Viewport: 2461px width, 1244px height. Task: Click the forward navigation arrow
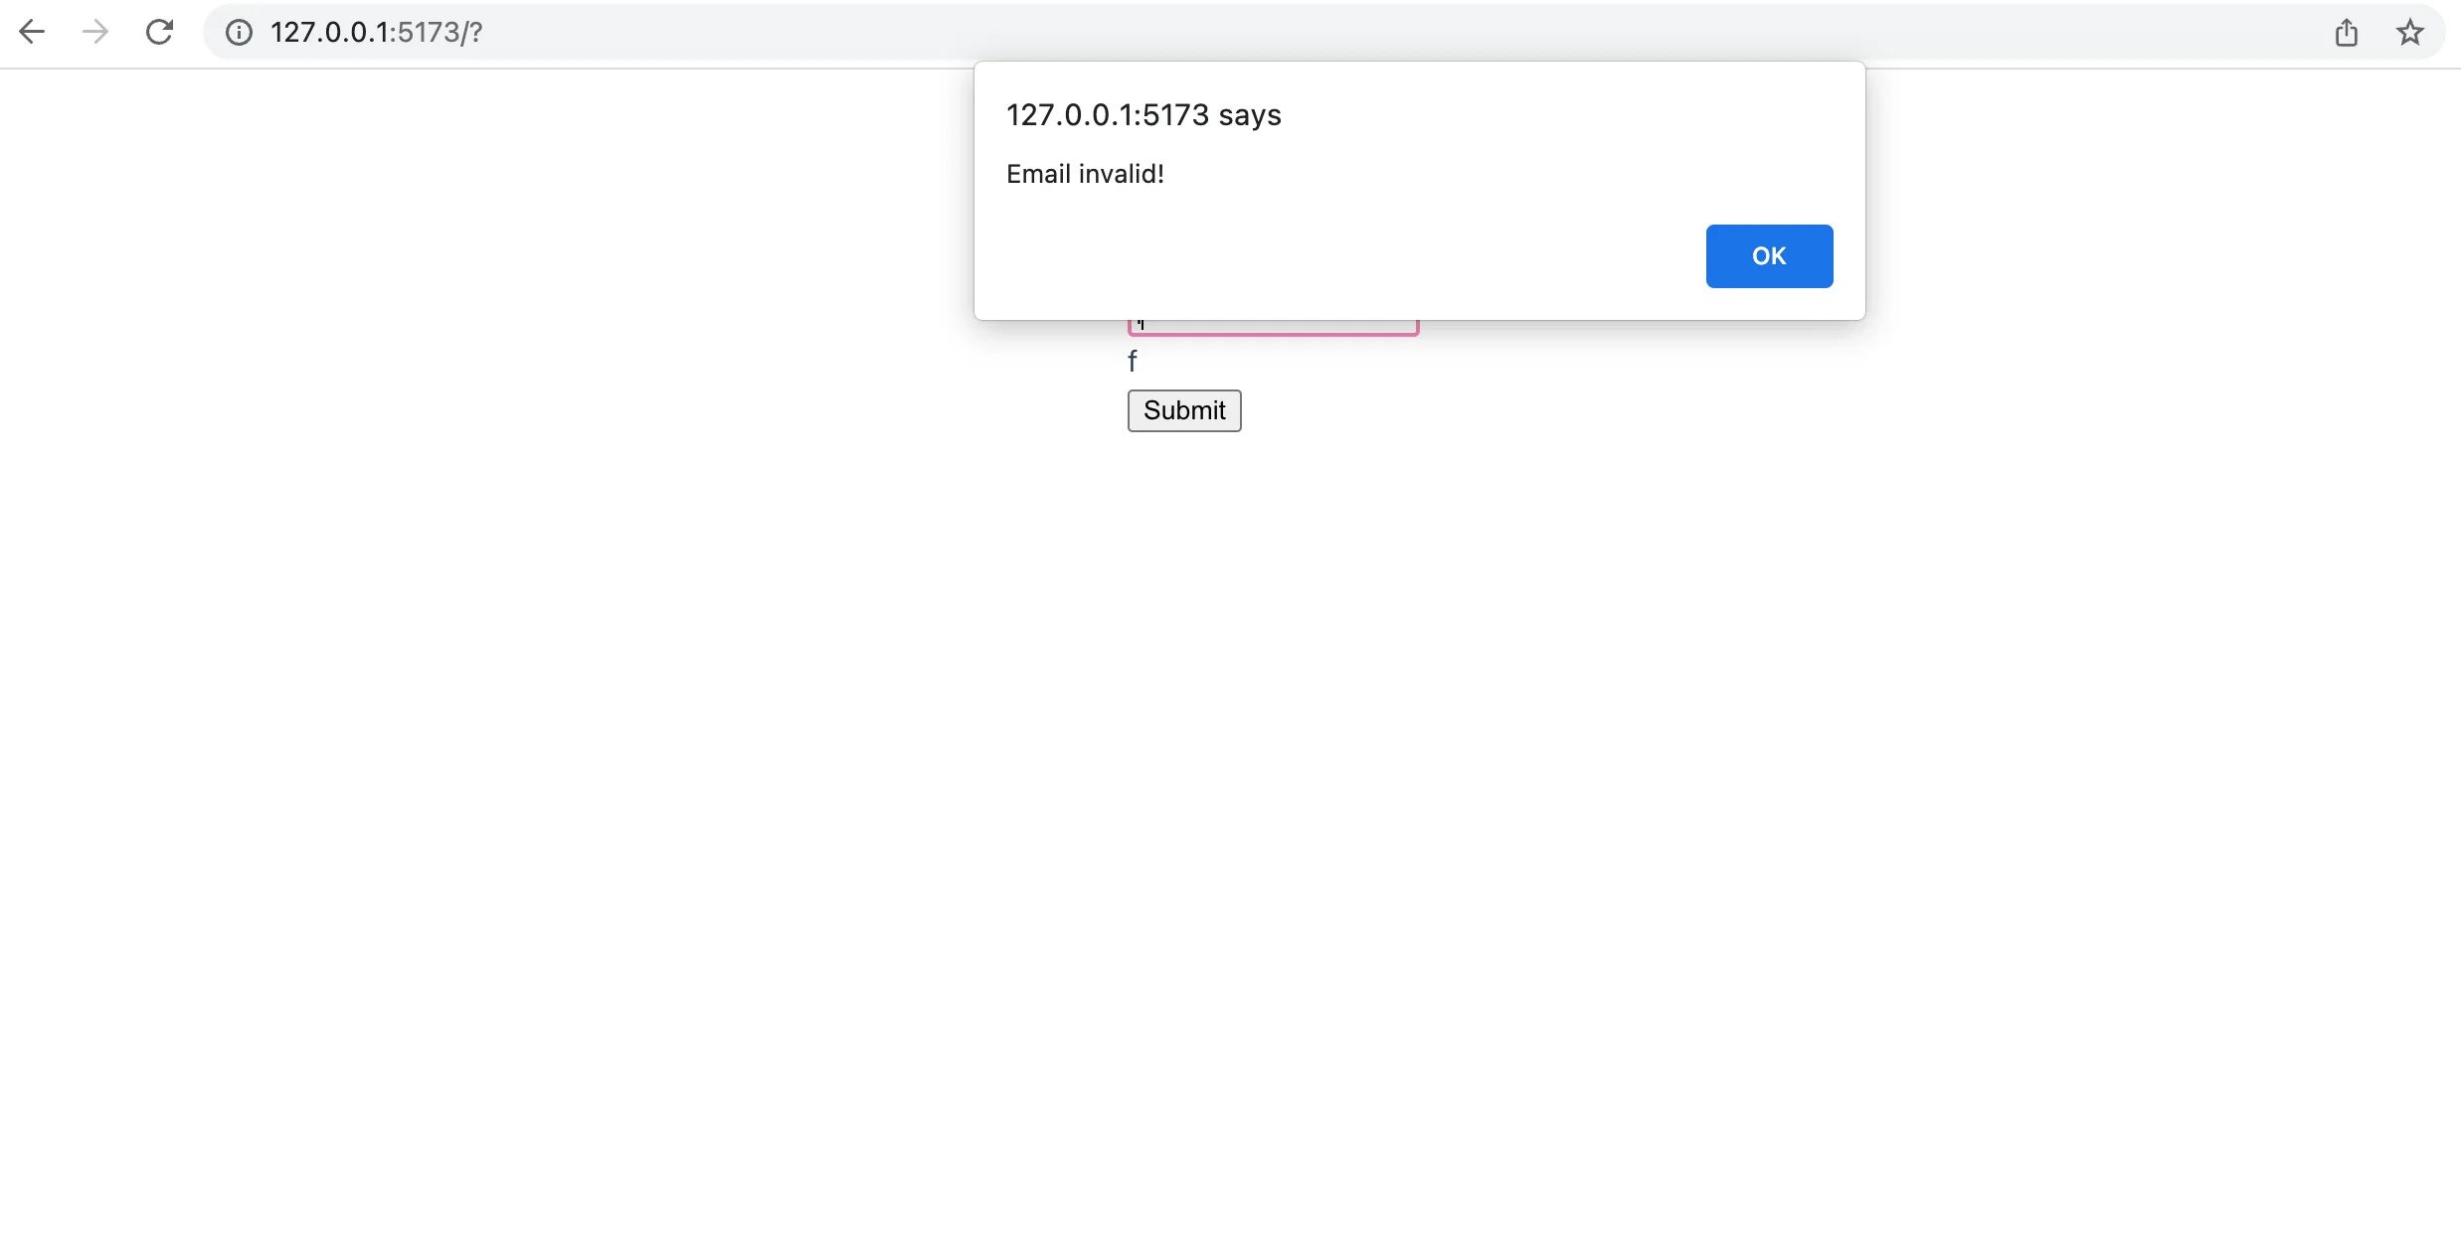tap(94, 32)
